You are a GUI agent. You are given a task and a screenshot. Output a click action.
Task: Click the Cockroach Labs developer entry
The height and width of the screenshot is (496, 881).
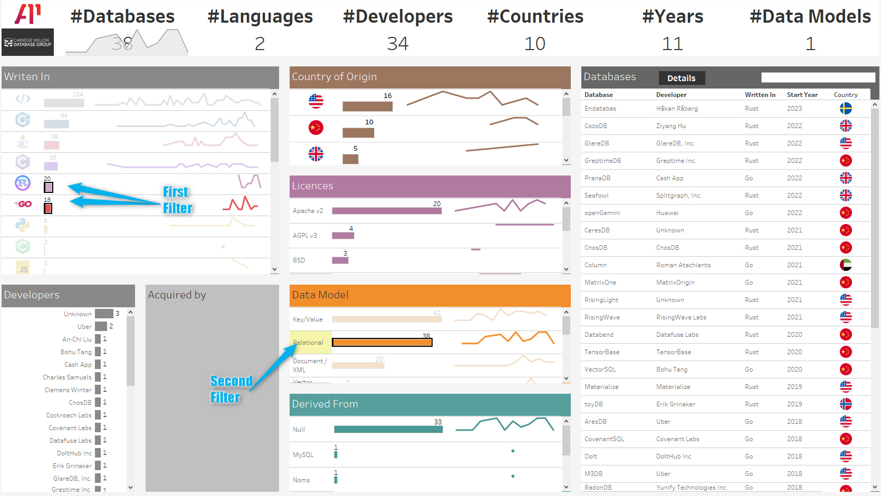click(69, 415)
